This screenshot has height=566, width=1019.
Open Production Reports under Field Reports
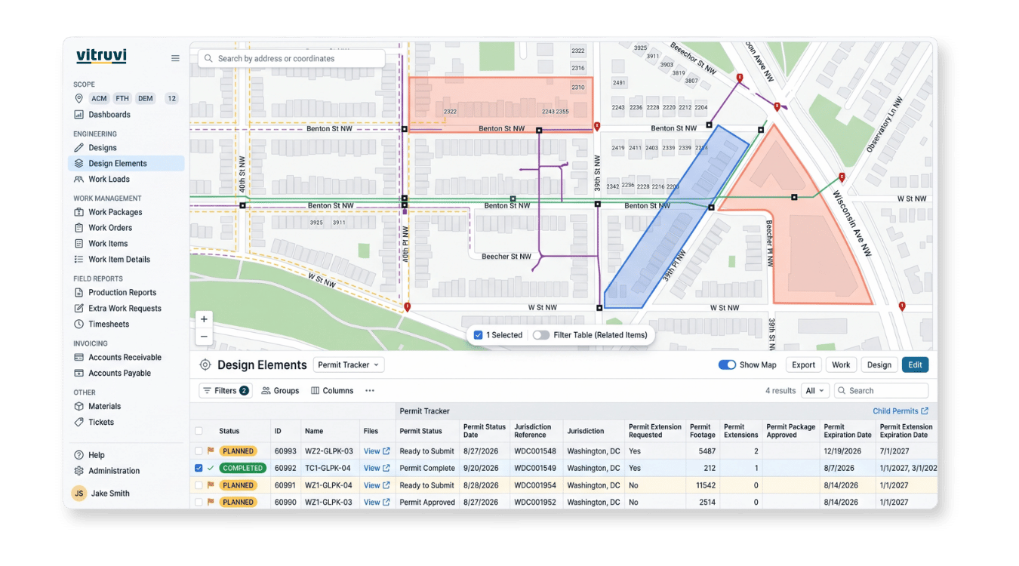[122, 293]
